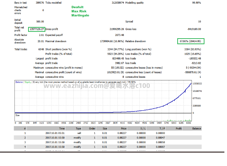Click the rising end of balance curve
This screenshot has width=227, height=166.
click(190, 84)
